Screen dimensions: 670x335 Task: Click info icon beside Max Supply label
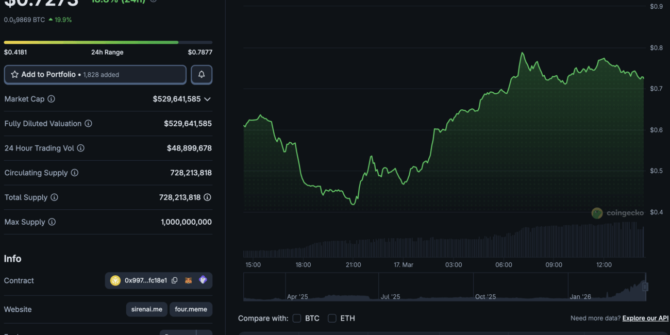(x=52, y=222)
